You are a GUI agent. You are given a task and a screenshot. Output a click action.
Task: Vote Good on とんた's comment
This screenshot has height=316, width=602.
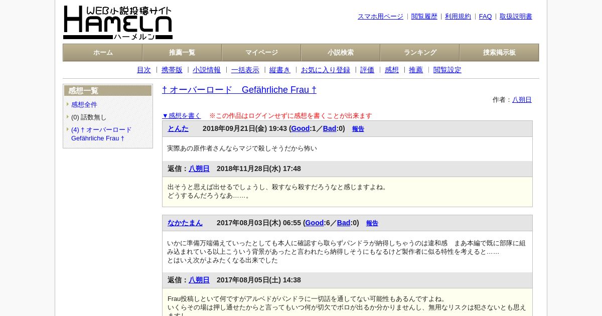[300, 128]
